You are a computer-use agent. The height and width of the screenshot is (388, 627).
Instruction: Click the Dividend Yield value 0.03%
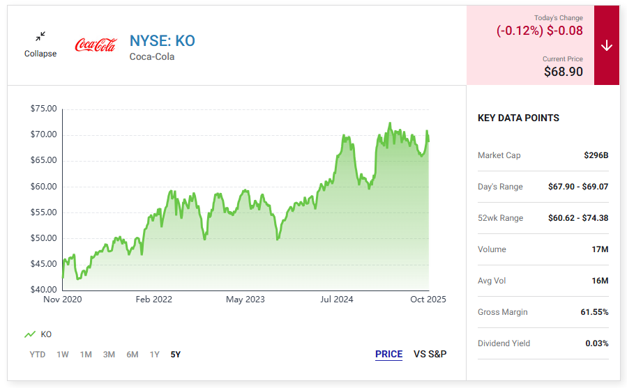coord(597,343)
